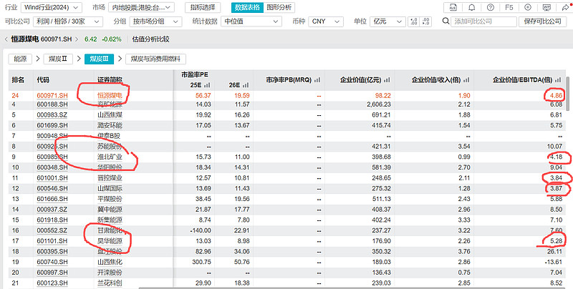The image size is (573, 289).
Task: Click the help question mark icon
Action: pos(491,7)
